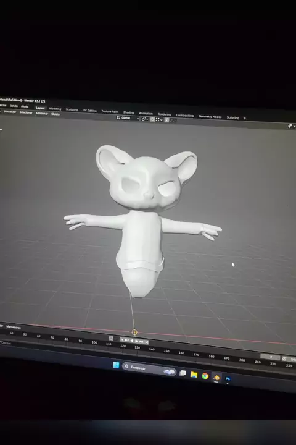Switch to the Texture Paint workspace tab

click(110, 111)
